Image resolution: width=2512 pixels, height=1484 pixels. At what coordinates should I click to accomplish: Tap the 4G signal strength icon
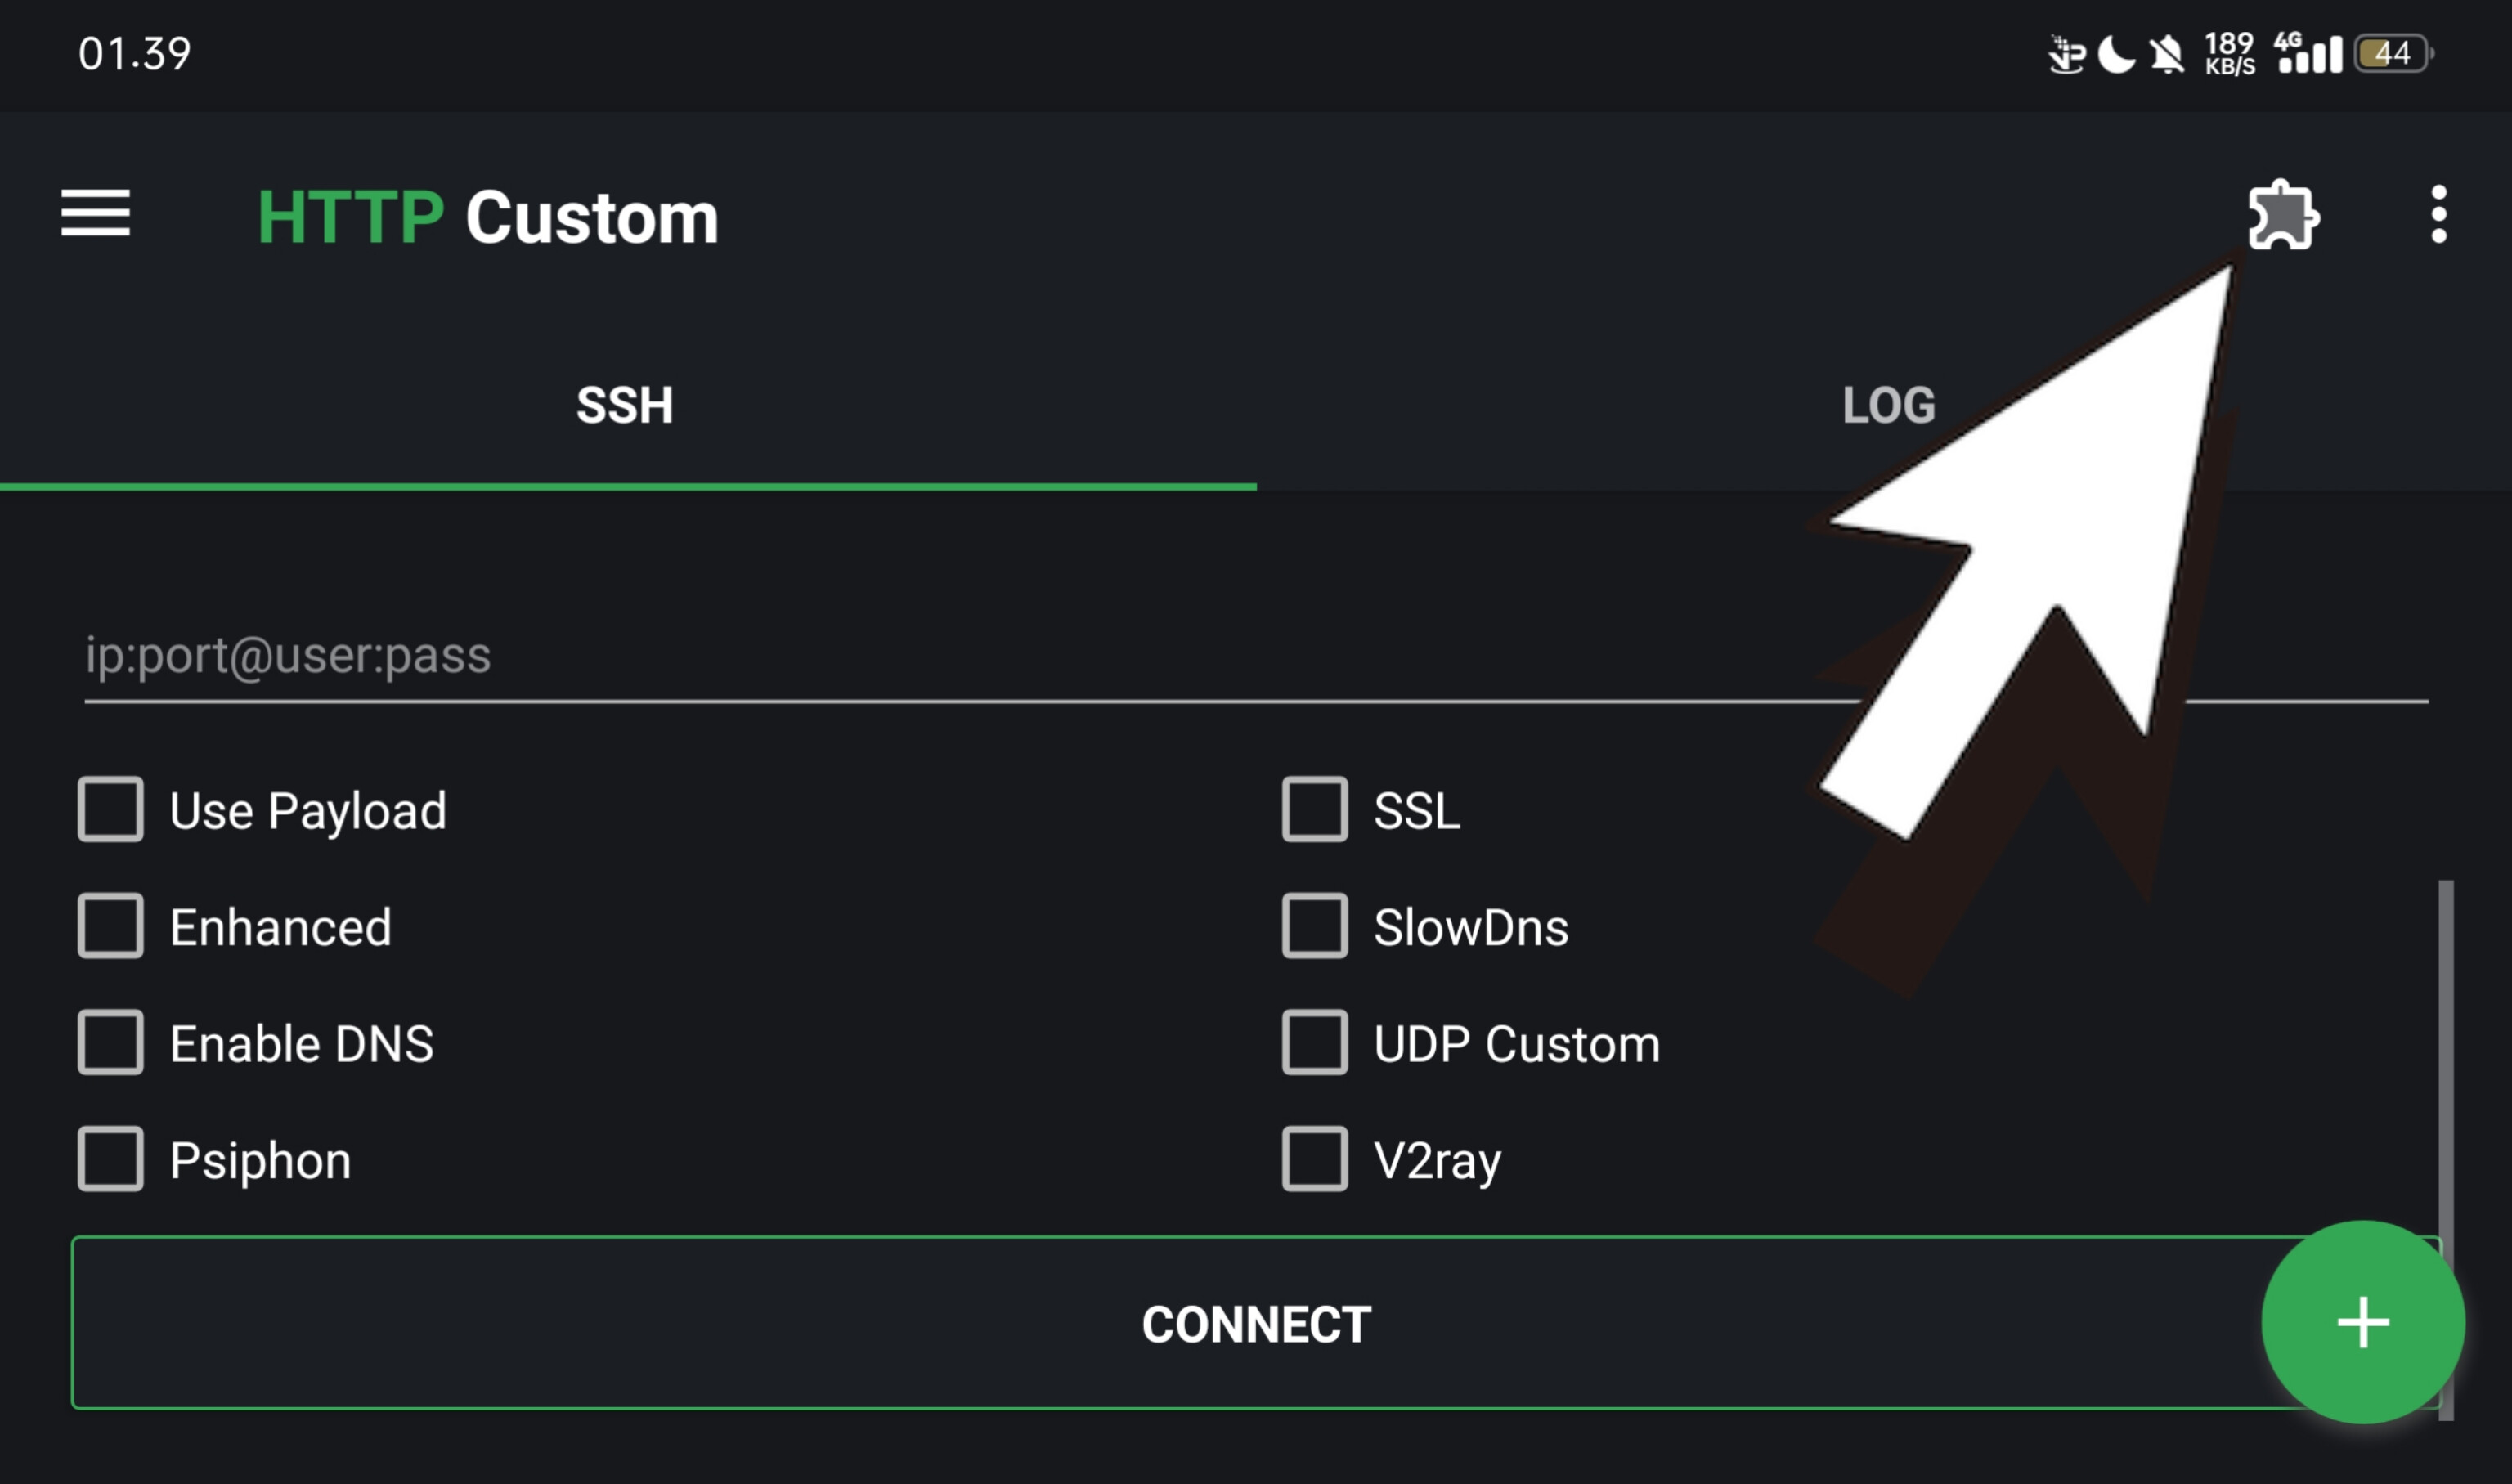pos(2308,53)
